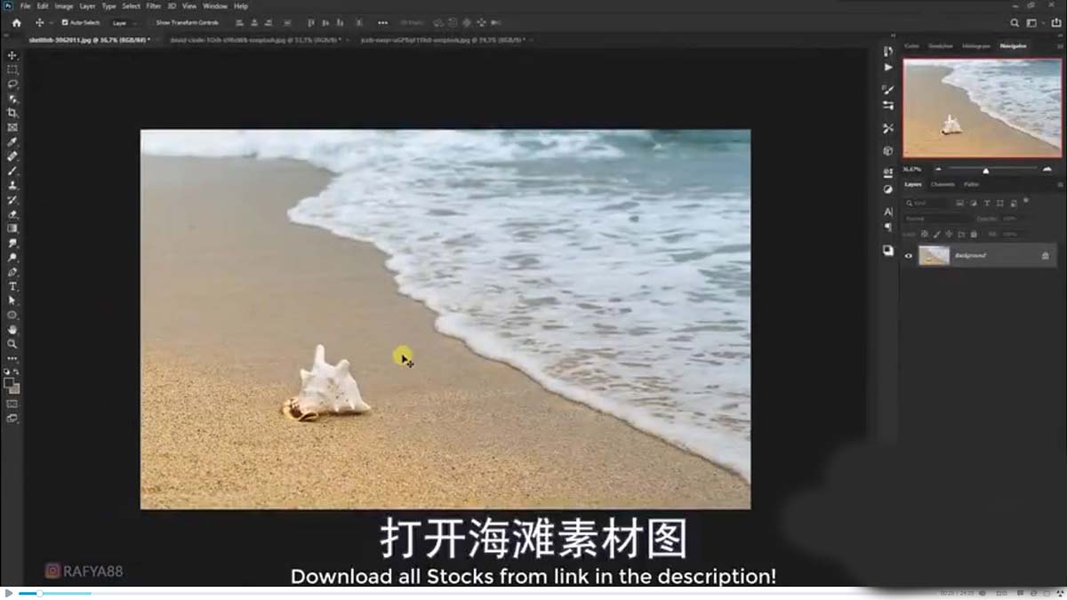Select the Spot Healing Brush tool

pyautogui.click(x=12, y=156)
